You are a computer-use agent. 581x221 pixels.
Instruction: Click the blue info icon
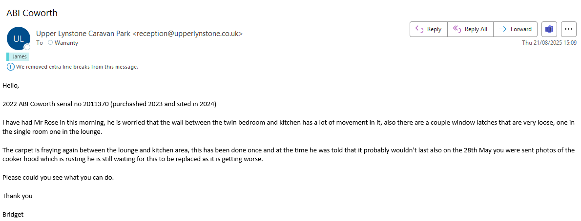coord(11,67)
